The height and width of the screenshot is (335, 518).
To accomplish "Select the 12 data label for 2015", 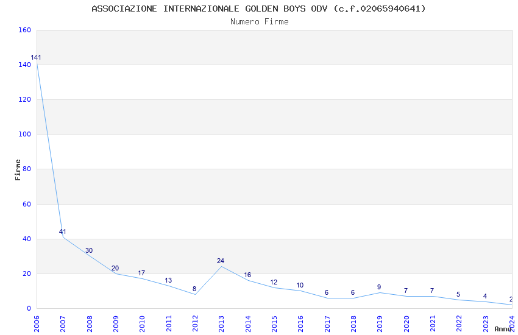I will click(x=274, y=282).
